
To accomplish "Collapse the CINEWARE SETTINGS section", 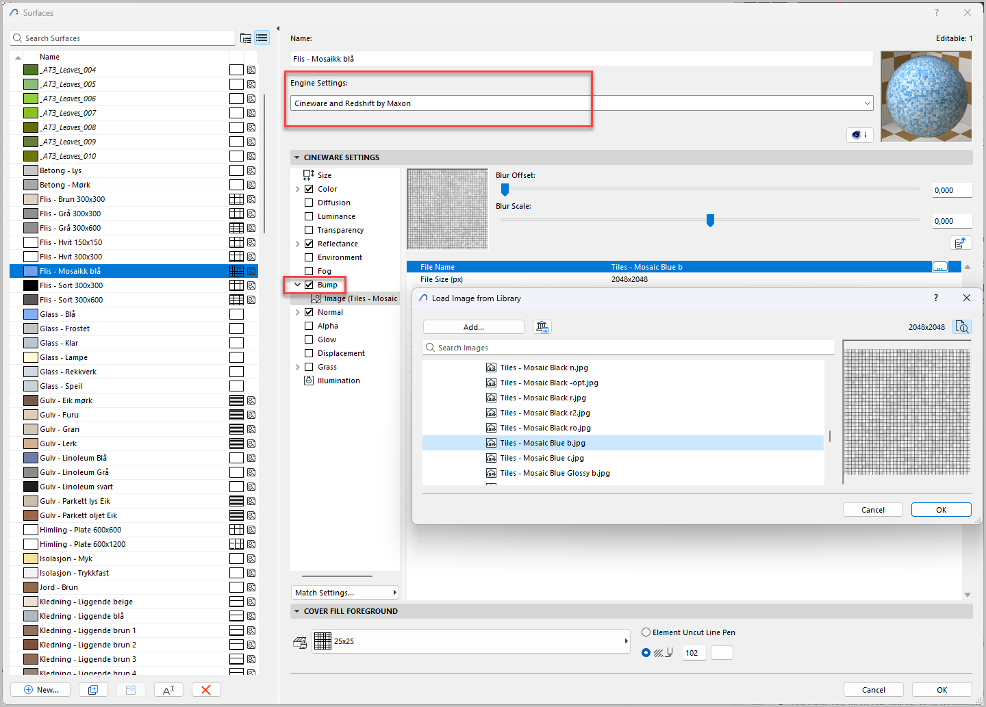I will tap(297, 157).
